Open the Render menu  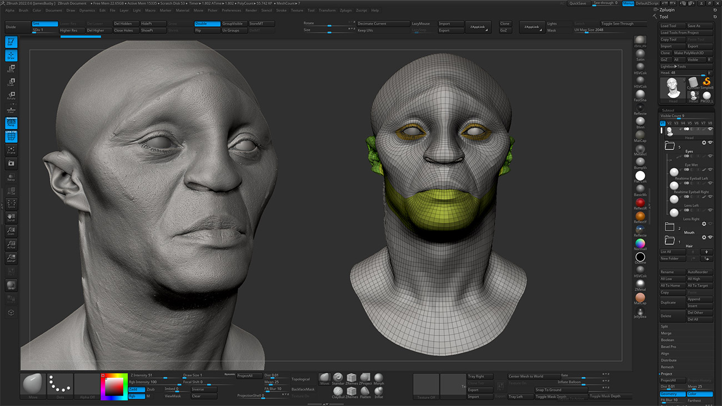coord(251,10)
